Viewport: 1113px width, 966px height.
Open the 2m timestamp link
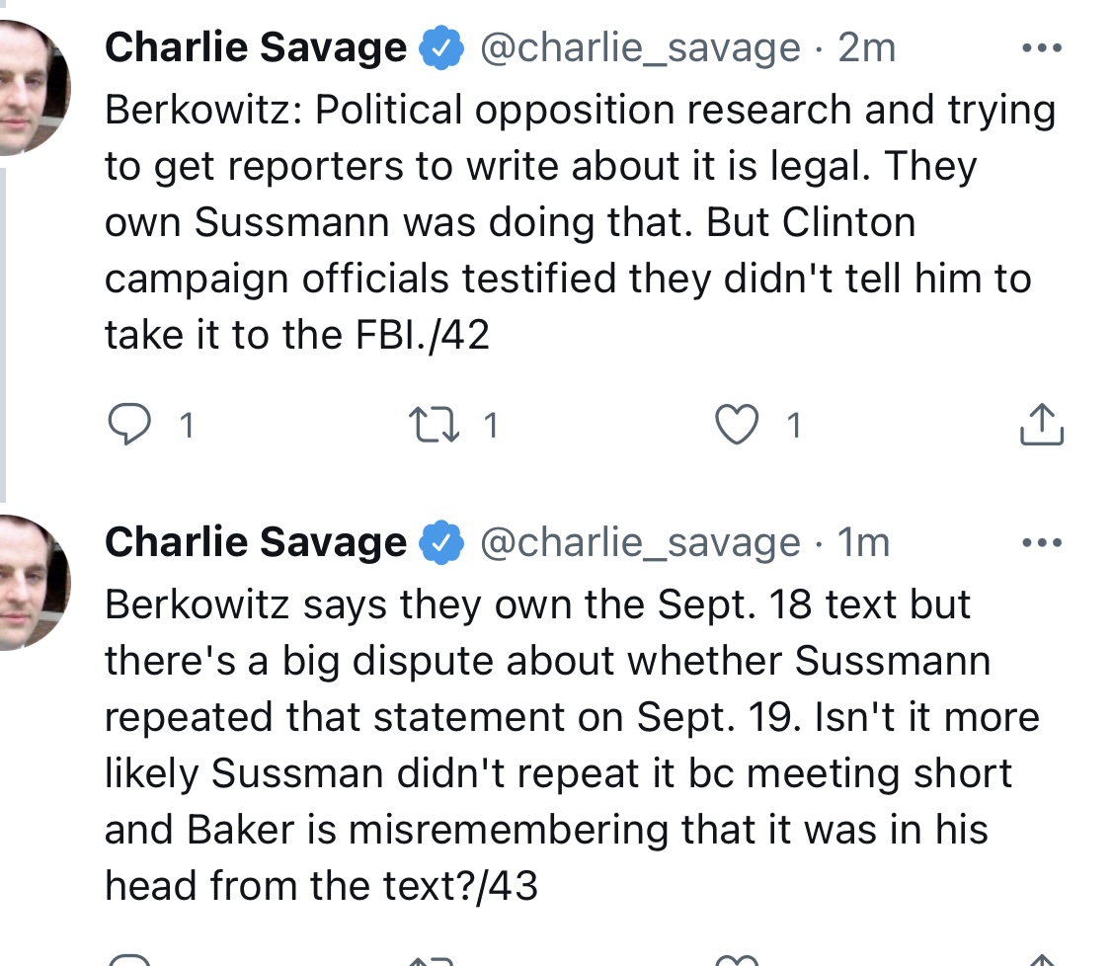tap(866, 47)
